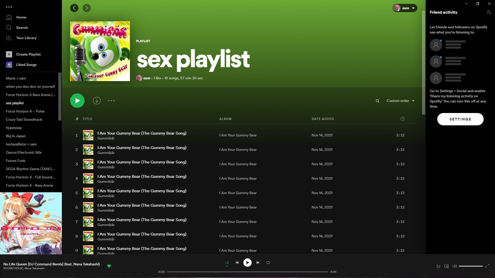This screenshot has width=495, height=278.
Task: Toggle shuffle playback
Action: point(227,263)
